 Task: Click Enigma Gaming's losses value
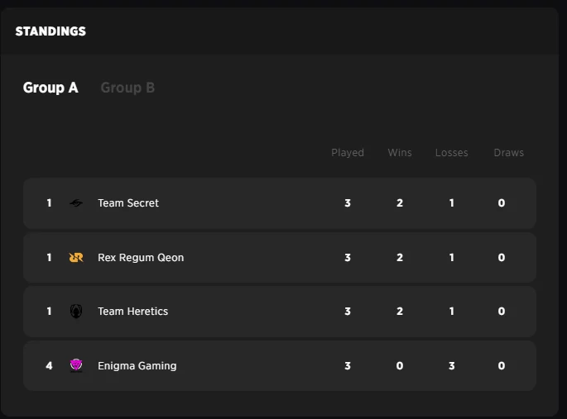click(x=451, y=366)
